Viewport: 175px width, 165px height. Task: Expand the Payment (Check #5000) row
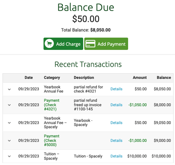(9, 141)
